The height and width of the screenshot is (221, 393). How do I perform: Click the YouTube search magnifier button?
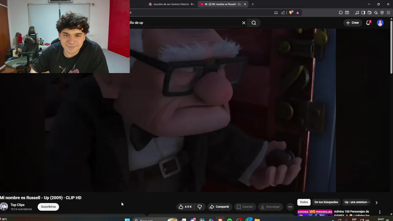point(254,23)
